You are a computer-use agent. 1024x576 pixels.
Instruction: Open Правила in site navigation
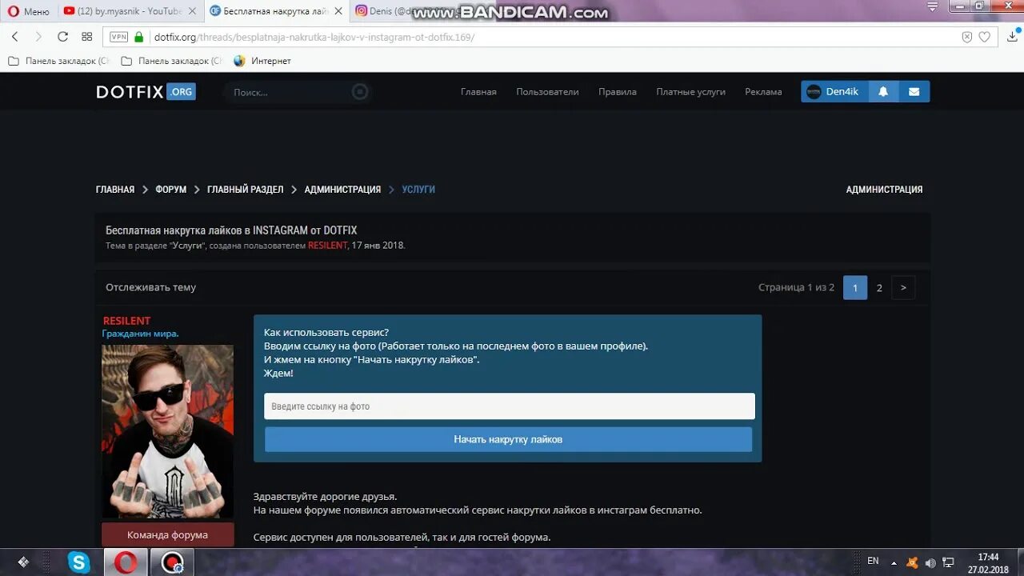618,92
